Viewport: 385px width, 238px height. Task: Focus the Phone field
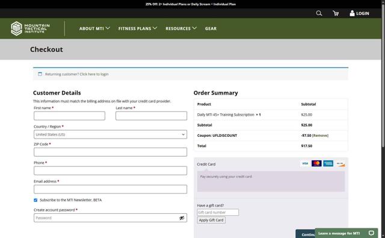(110, 171)
